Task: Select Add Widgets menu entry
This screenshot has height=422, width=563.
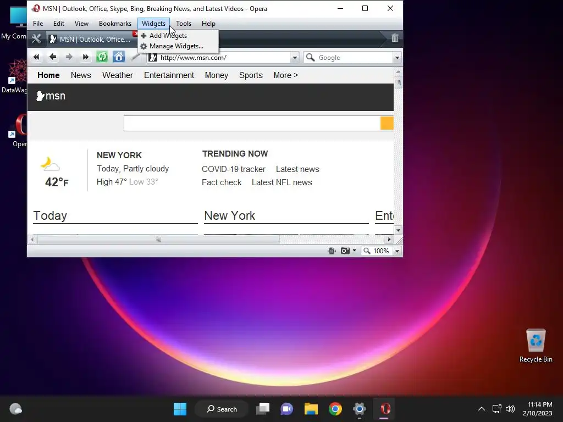Action: [178, 36]
